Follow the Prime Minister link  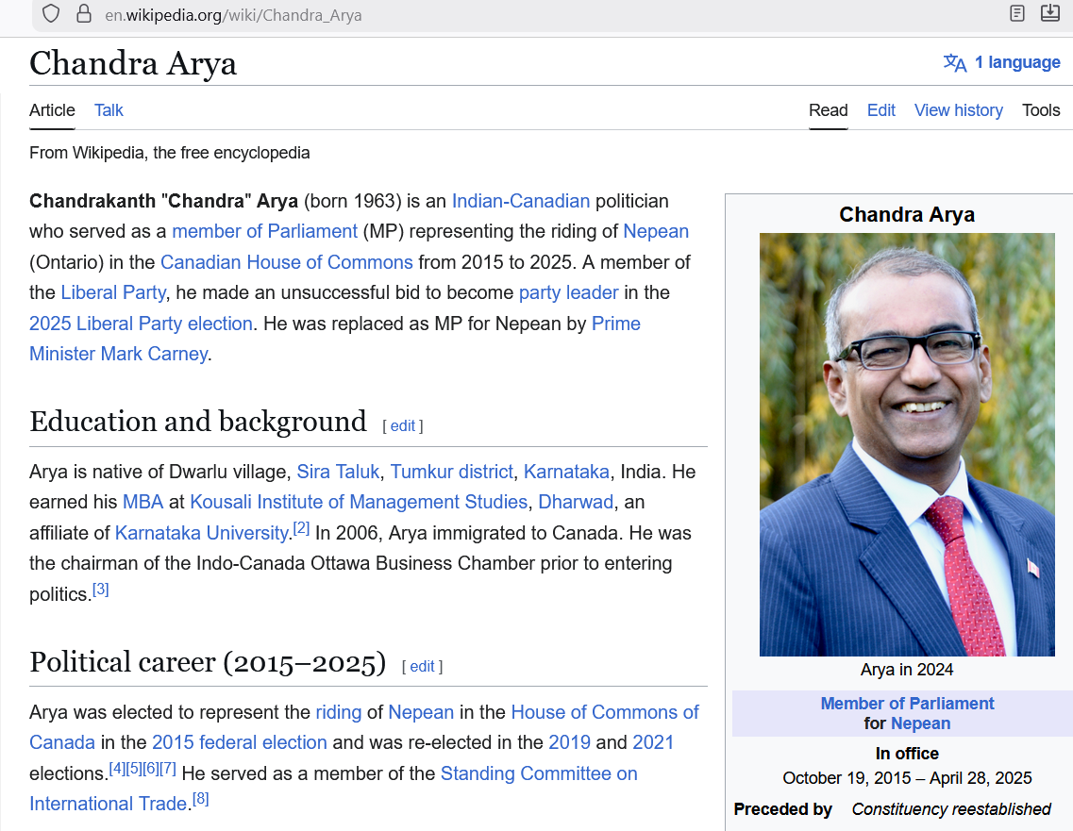pos(616,324)
